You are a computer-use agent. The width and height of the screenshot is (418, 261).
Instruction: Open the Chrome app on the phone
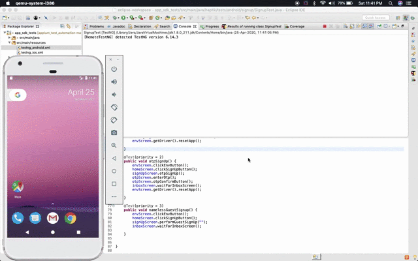70,218
